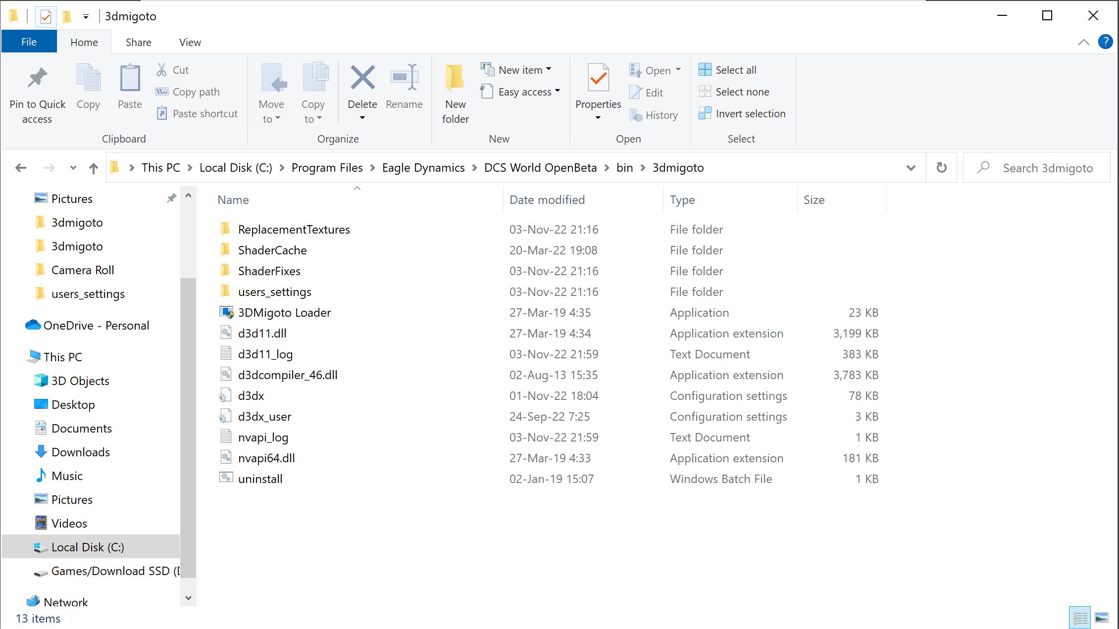Screen dimensions: 1119x629
Task: Select the ShaderFixes folder
Action: click(x=269, y=271)
